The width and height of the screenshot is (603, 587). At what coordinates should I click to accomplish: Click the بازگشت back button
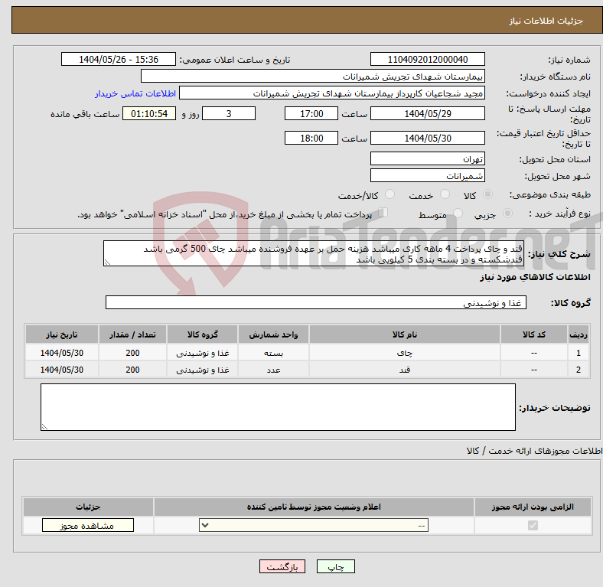282,566
